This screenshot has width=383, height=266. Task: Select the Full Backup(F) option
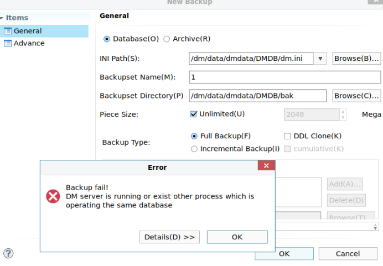tap(194, 136)
